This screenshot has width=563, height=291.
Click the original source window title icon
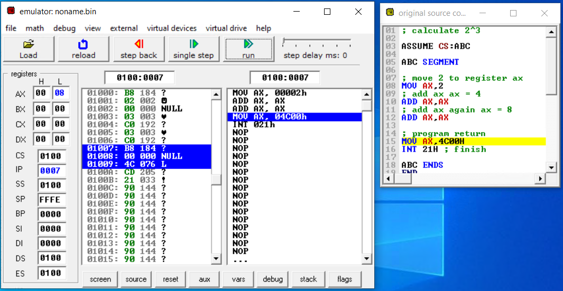390,13
